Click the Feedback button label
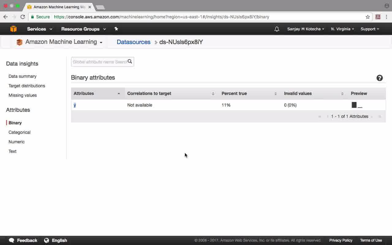392x245 pixels. click(x=27, y=240)
